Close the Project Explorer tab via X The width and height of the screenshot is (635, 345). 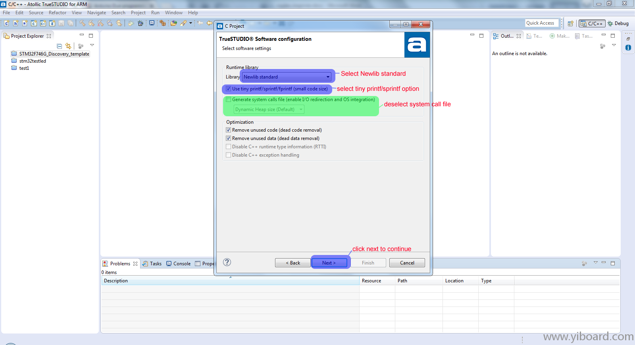point(49,36)
